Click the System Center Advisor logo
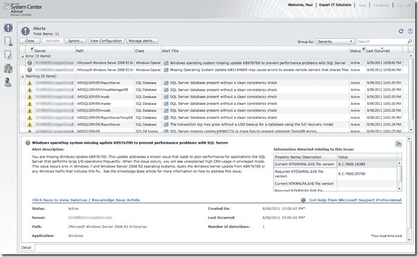 tap(22, 9)
